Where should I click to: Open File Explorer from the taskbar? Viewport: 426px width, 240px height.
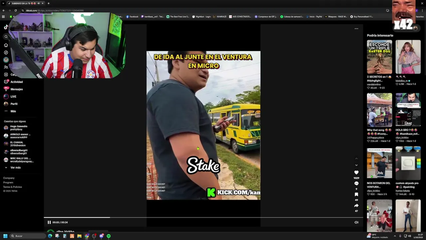tap(79, 236)
